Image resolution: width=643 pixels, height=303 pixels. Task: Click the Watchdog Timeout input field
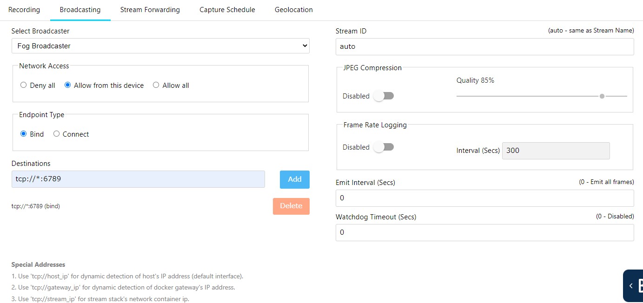pos(484,232)
